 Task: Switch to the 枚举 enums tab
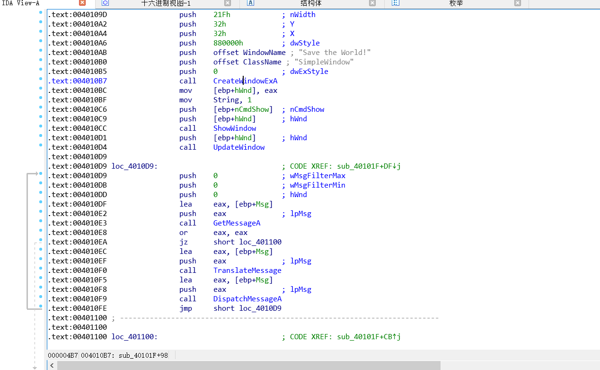click(456, 3)
